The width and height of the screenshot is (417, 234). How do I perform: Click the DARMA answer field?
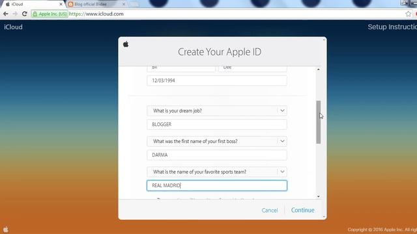217,155
